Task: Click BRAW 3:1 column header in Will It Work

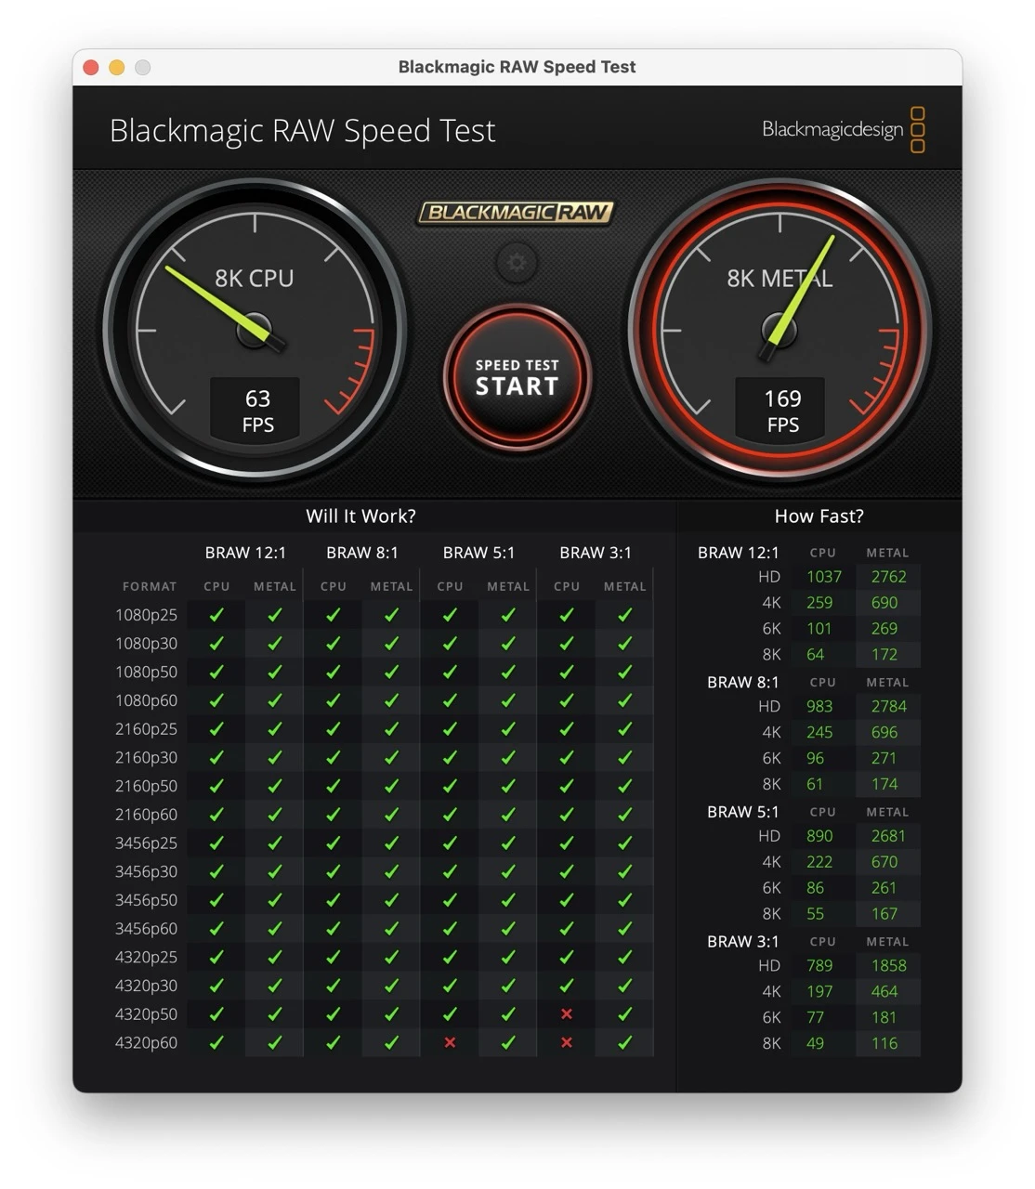Action: coord(596,553)
